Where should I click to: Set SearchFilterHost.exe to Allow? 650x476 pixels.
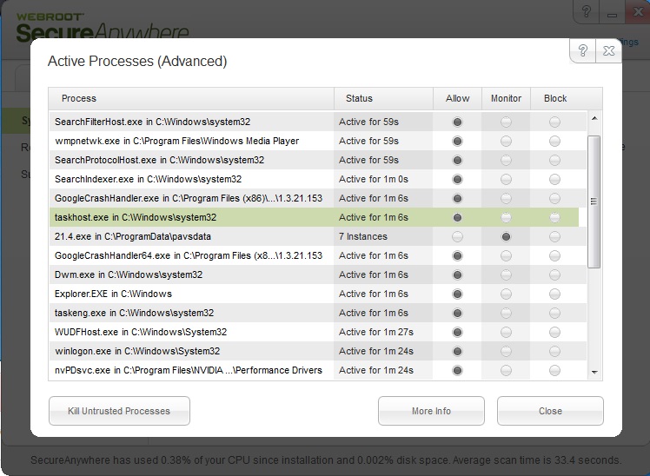(457, 122)
